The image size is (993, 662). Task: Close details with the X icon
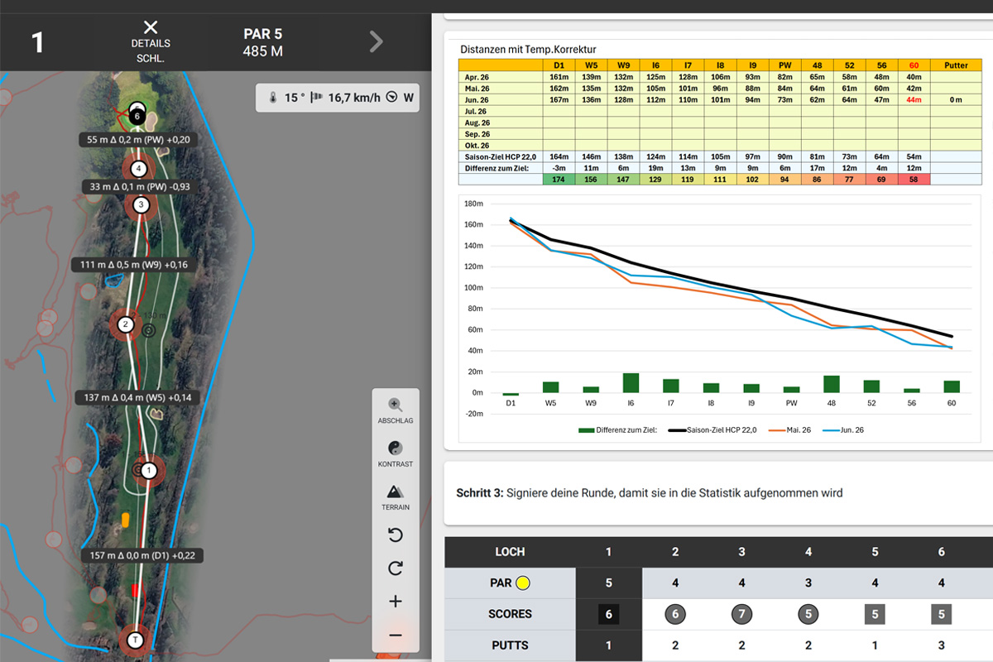[x=151, y=27]
